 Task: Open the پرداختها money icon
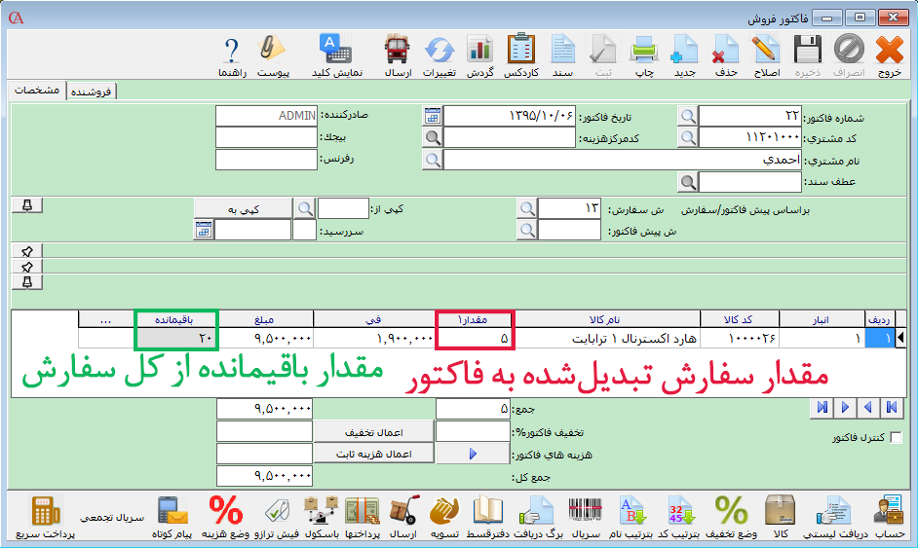pyautogui.click(x=363, y=511)
